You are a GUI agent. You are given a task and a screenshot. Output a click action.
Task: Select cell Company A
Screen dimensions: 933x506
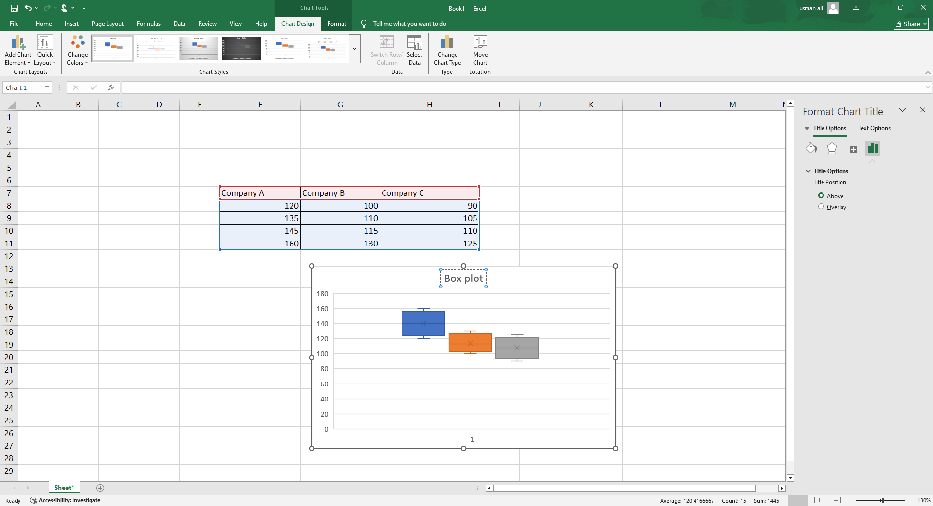pos(260,193)
